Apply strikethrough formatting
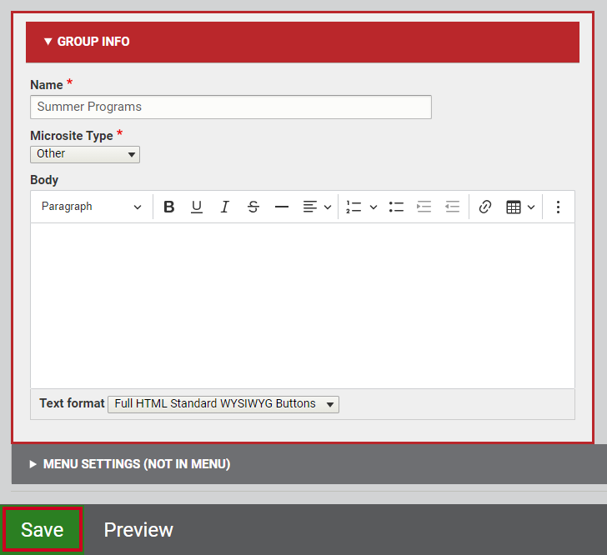Viewport: 607px width, 555px height. pos(253,207)
